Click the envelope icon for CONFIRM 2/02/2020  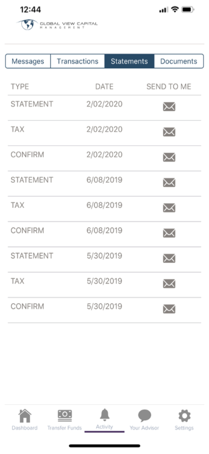pos(169,157)
